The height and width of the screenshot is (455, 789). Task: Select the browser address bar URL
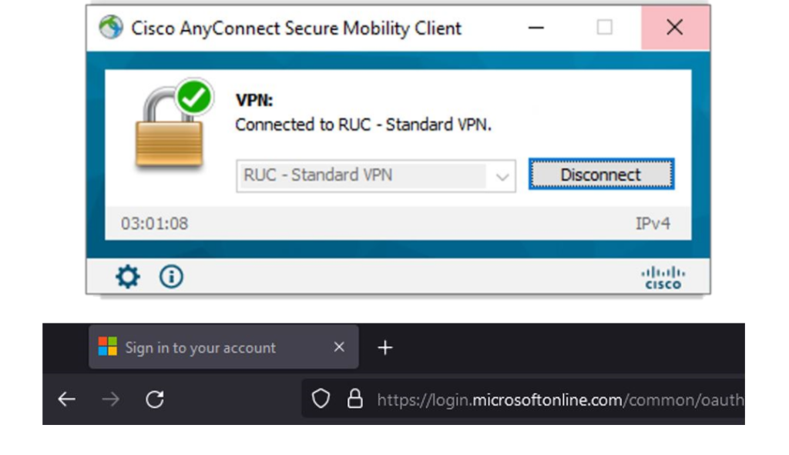[x=555, y=400]
